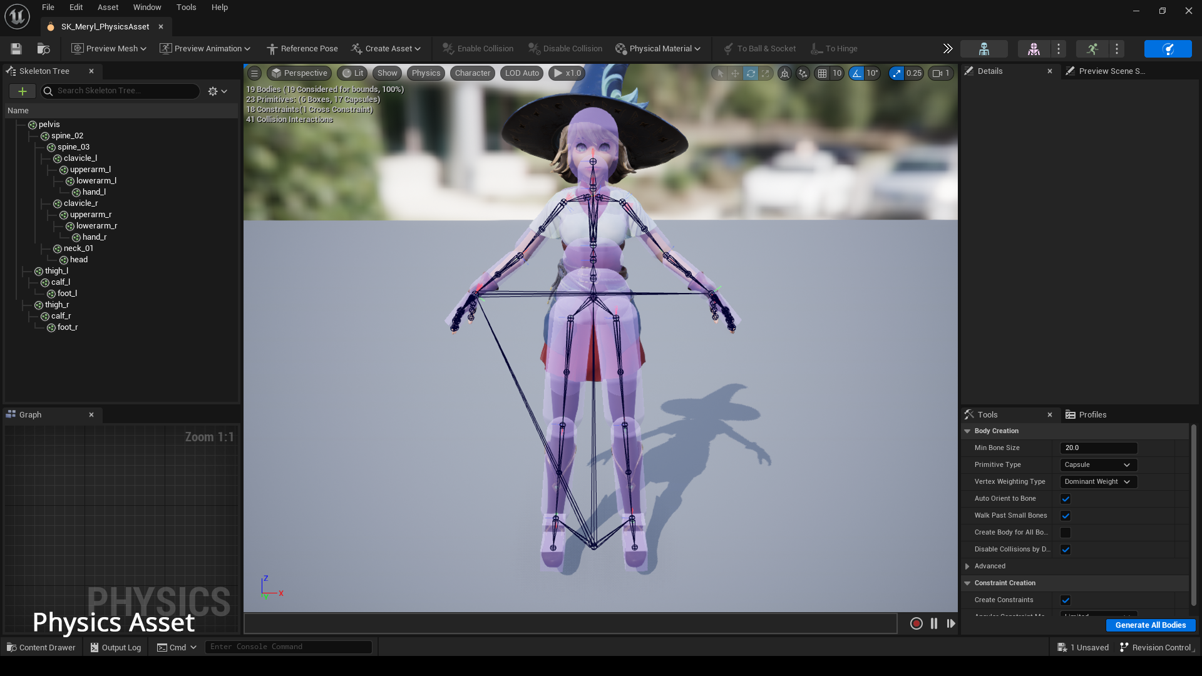Open the Primitive Type Capsule dropdown

1098,465
